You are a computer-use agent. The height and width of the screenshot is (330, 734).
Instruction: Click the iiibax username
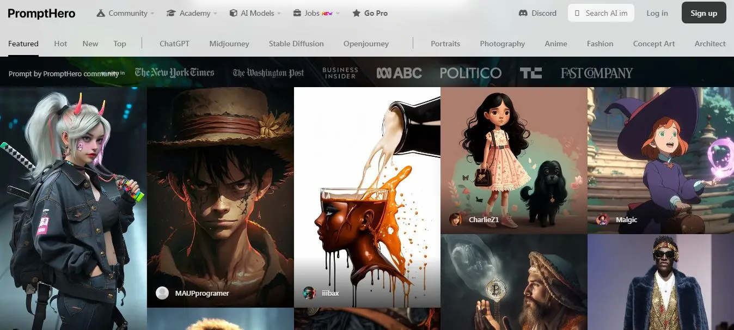coord(330,293)
